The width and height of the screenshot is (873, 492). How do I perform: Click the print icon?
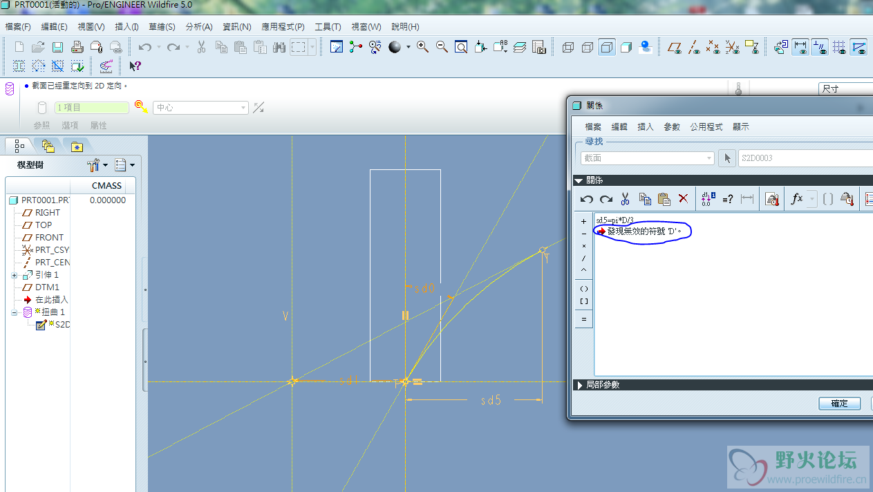pyautogui.click(x=77, y=47)
